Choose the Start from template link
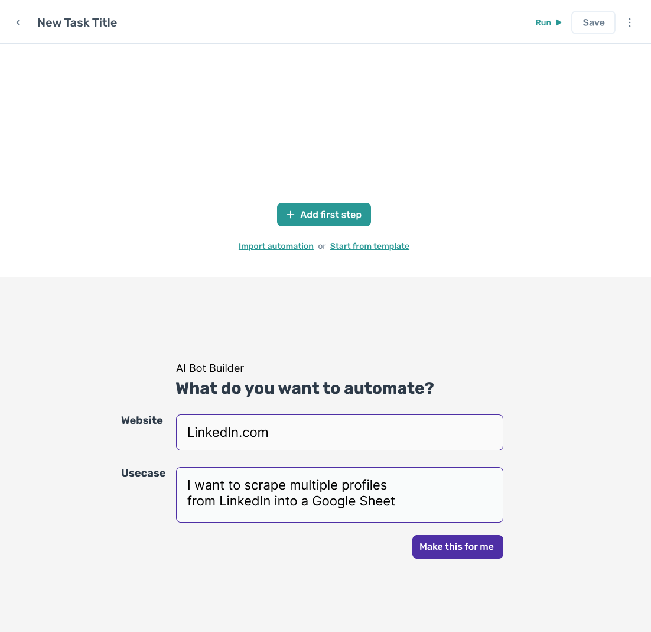Screen dimensions: 651x632 click(x=370, y=246)
